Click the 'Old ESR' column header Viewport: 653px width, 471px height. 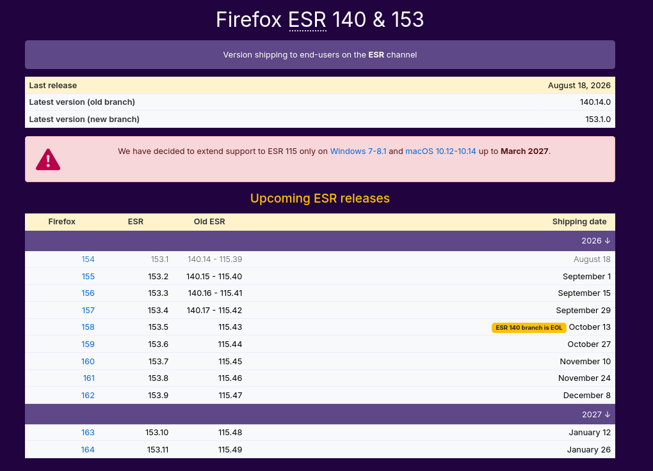tap(209, 222)
